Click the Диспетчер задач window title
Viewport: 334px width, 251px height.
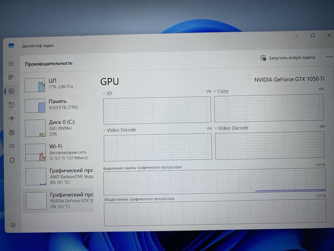tap(38, 46)
